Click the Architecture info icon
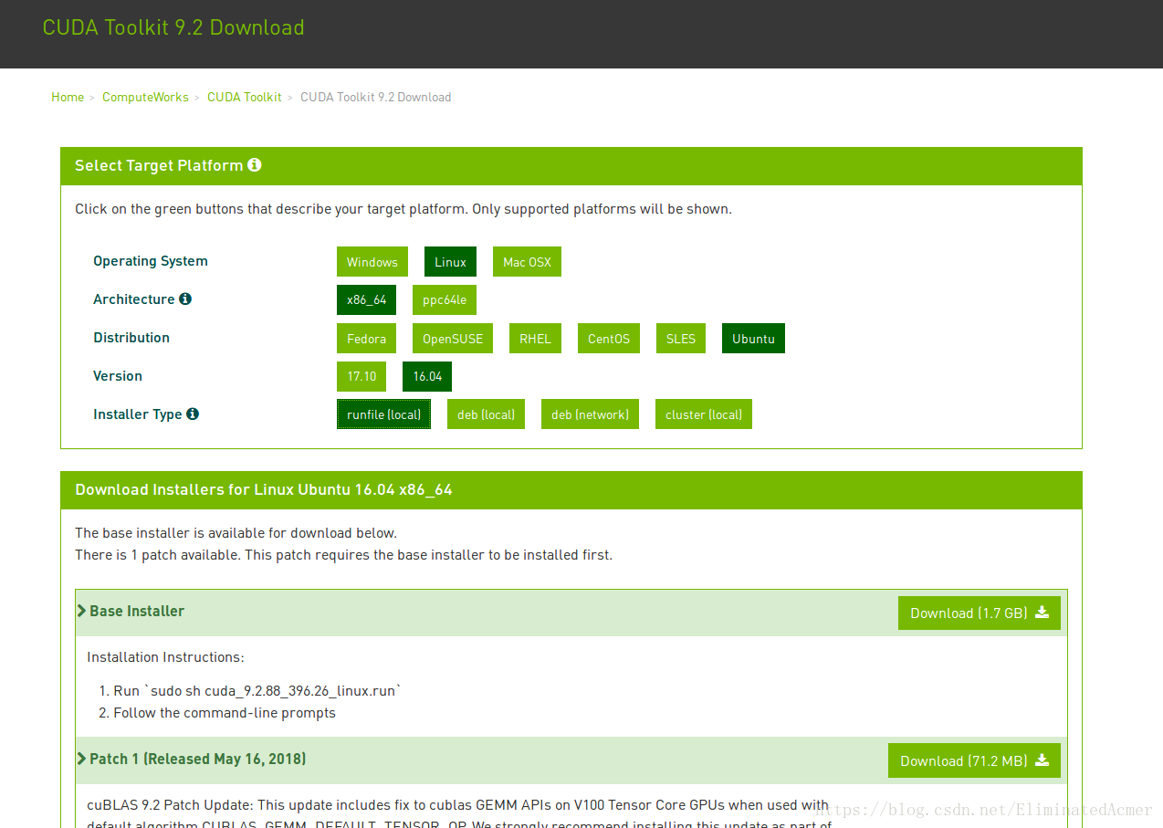 pyautogui.click(x=185, y=299)
